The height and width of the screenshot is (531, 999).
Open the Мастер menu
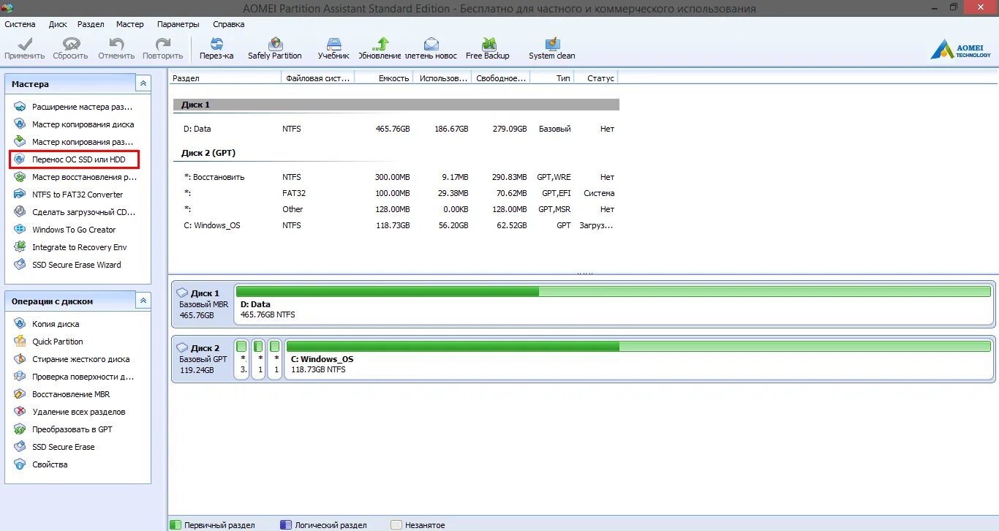click(130, 24)
